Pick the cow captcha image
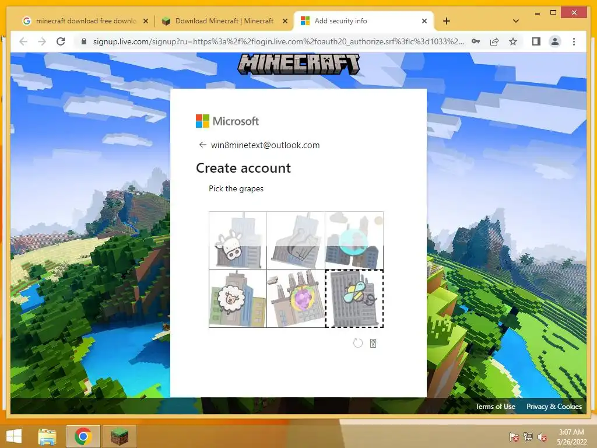Screen dimensions: 597x448 tap(238, 240)
